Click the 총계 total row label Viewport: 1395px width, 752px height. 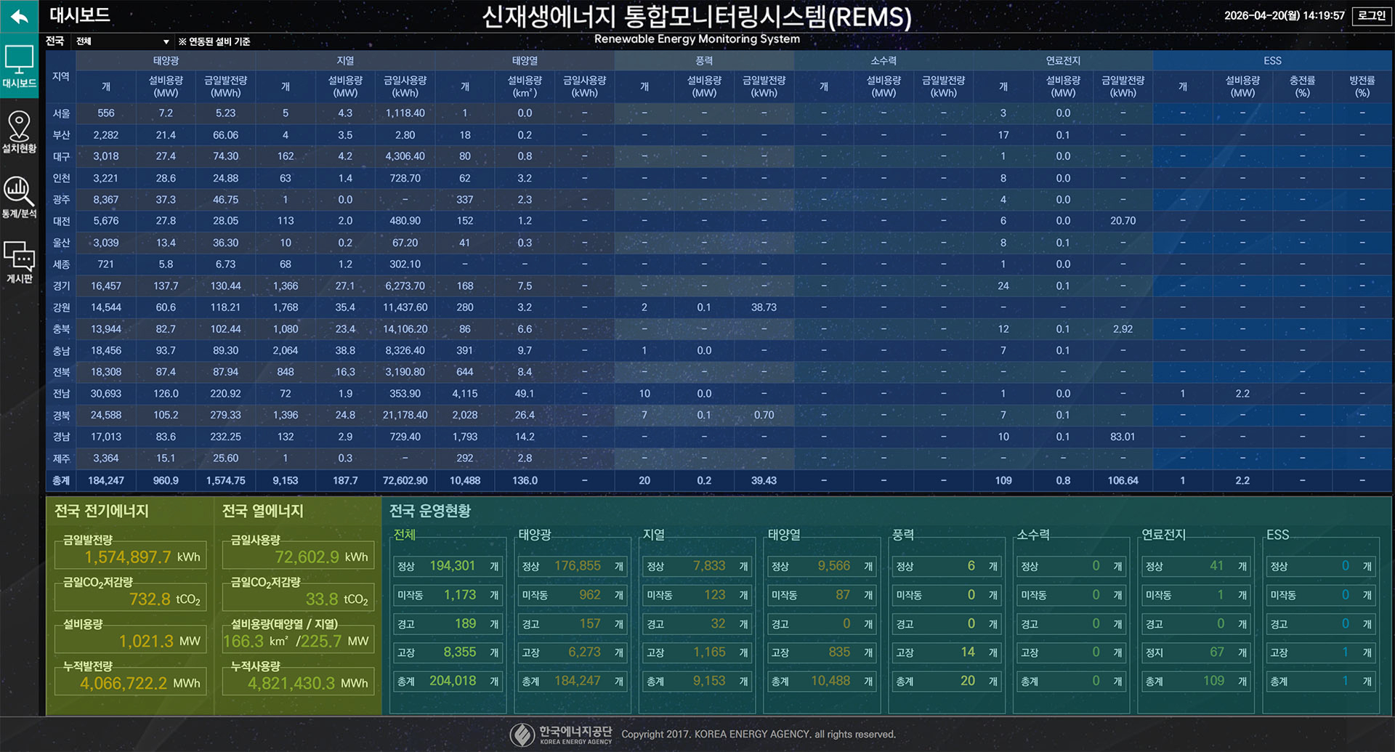[x=61, y=480]
